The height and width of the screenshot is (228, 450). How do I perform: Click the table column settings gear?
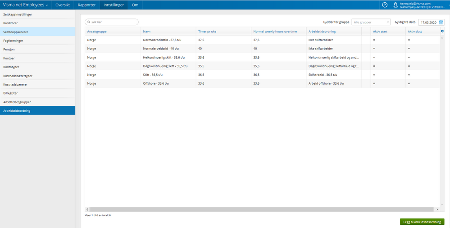442,31
